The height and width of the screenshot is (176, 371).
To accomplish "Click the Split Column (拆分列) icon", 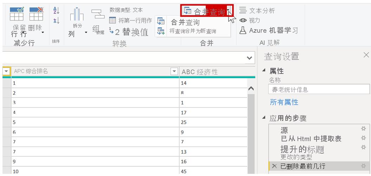I will pos(77,14).
